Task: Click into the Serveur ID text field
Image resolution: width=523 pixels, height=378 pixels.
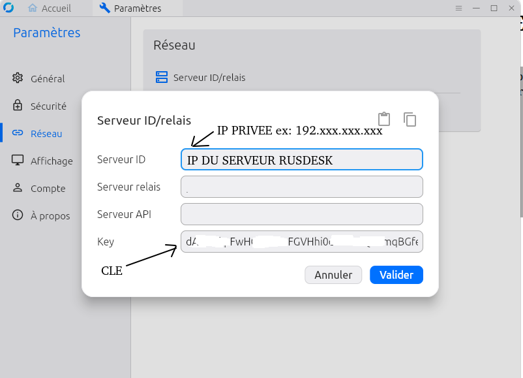Action: (x=301, y=160)
